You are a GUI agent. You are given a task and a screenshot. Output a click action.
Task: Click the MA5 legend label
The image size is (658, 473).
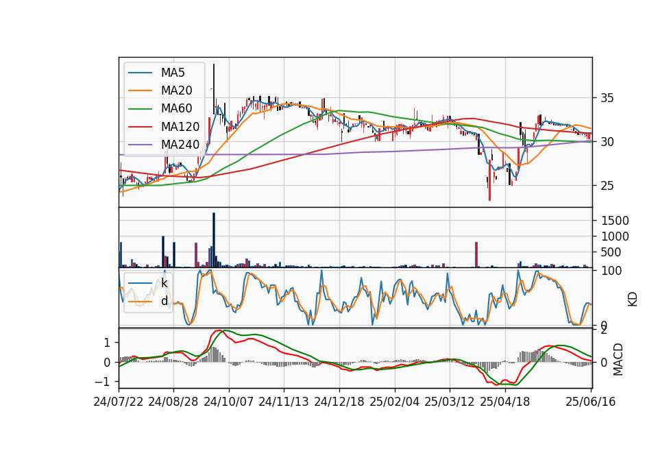coord(173,73)
